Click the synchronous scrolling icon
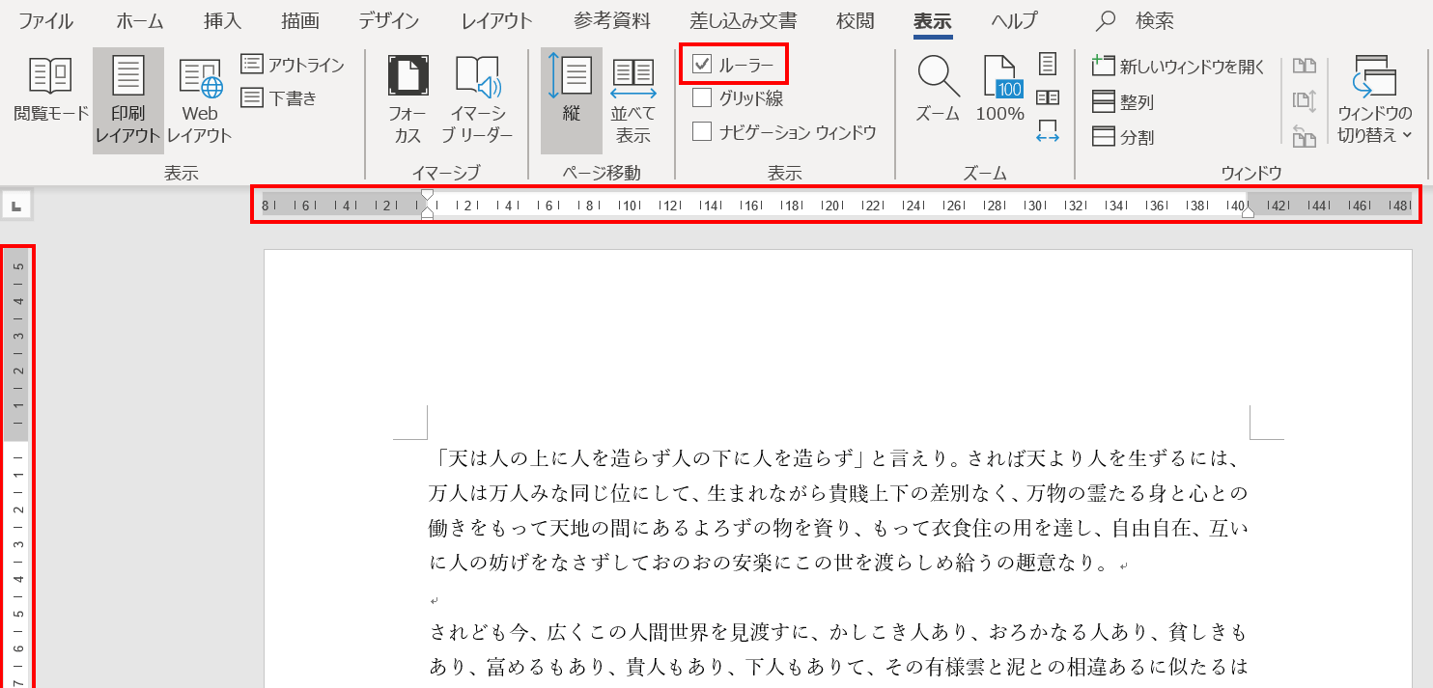The image size is (1433, 688). click(1305, 100)
